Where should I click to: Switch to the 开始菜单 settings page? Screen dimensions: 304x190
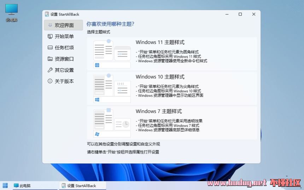(x=64, y=36)
